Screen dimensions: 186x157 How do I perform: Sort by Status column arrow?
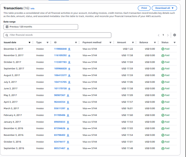pos(174,43)
